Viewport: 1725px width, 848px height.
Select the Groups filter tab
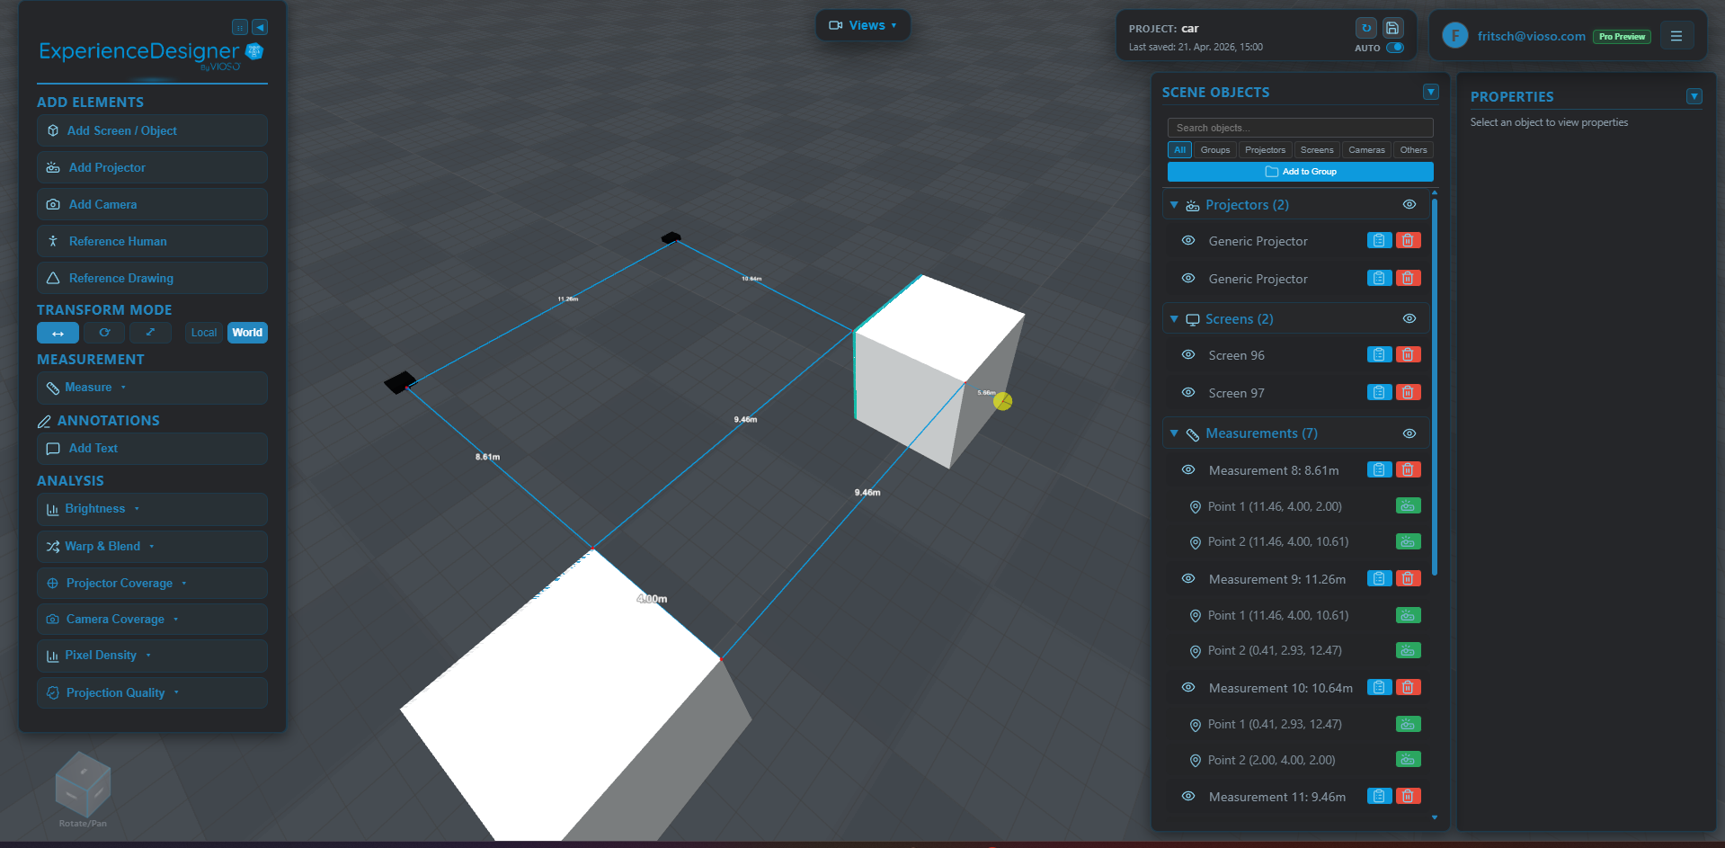pyautogui.click(x=1214, y=149)
